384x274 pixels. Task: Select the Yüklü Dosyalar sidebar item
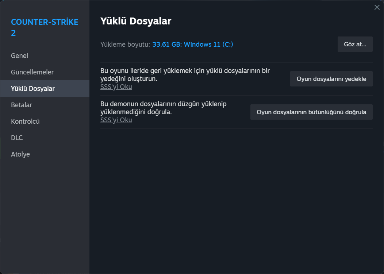click(45, 88)
